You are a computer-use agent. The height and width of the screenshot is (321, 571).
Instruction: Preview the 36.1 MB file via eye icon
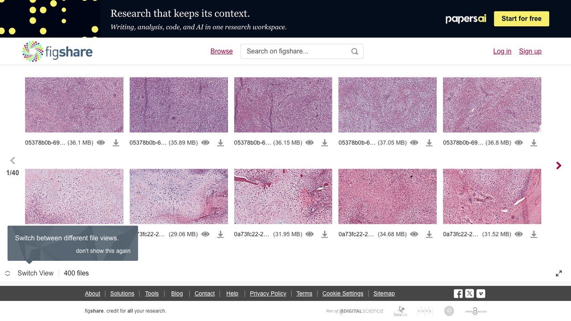pos(101,143)
